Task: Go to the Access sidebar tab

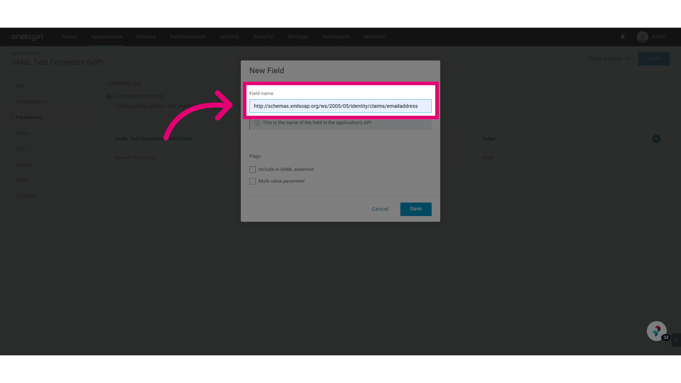Action: pyautogui.click(x=24, y=165)
